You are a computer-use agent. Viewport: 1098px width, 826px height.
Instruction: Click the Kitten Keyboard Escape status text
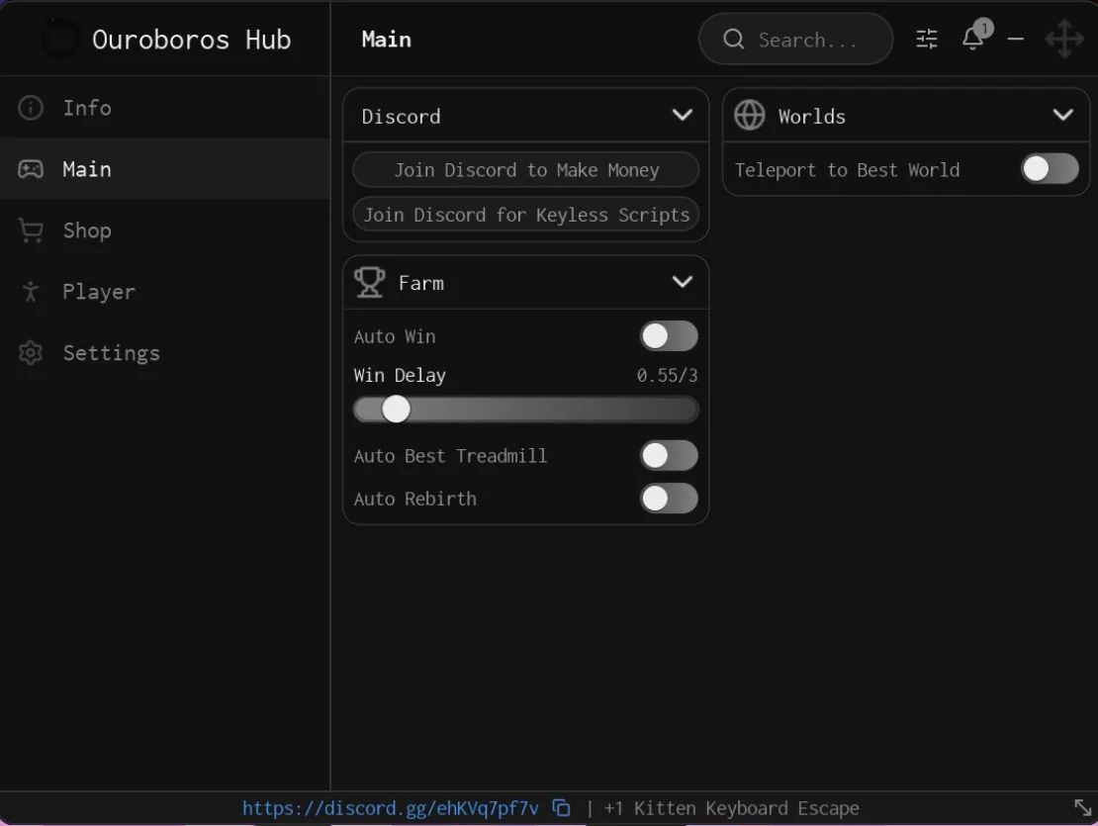pyautogui.click(x=732, y=808)
